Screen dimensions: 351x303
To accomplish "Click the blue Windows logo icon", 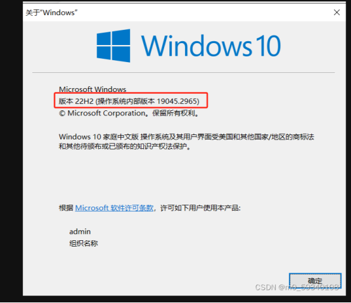I will 113,46.
